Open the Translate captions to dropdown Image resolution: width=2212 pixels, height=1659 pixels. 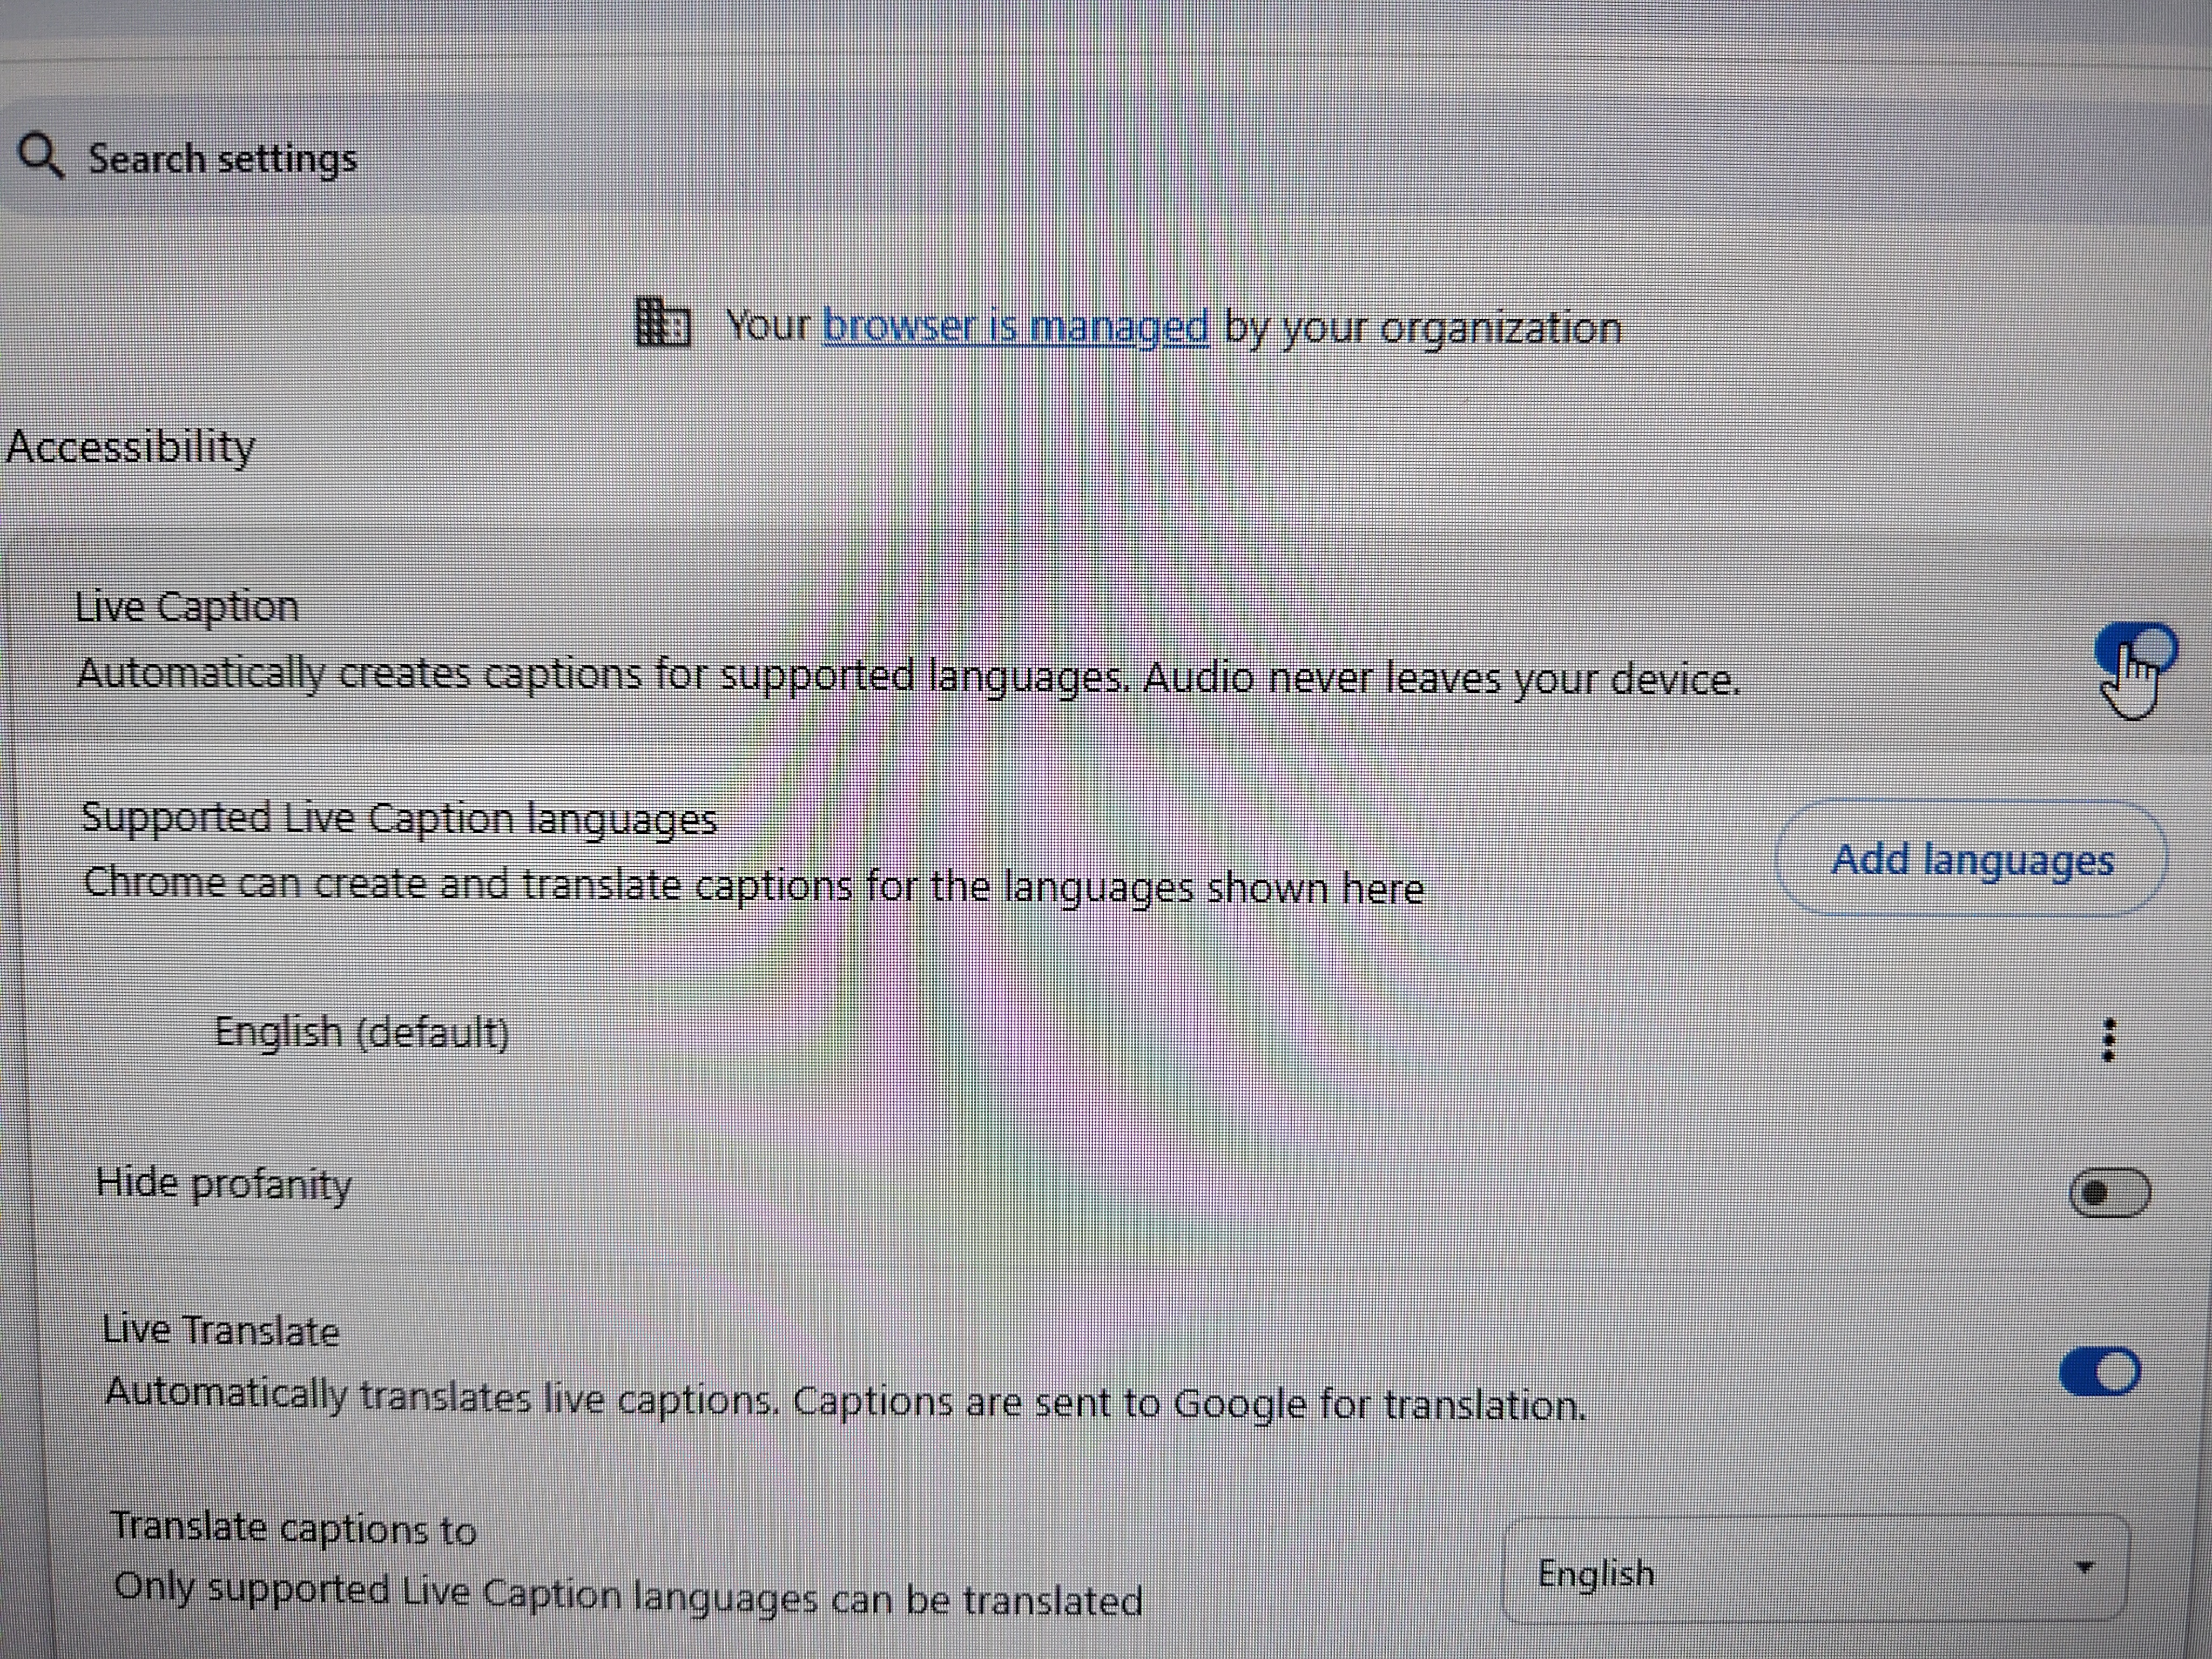coord(1816,1568)
